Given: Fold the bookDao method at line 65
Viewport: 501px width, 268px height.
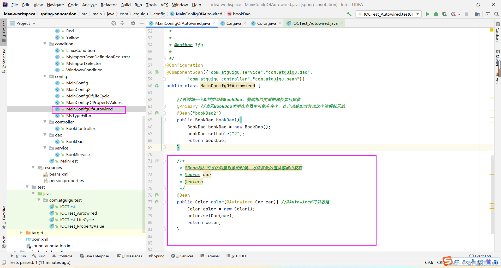Looking at the screenshot, I should click(164, 120).
